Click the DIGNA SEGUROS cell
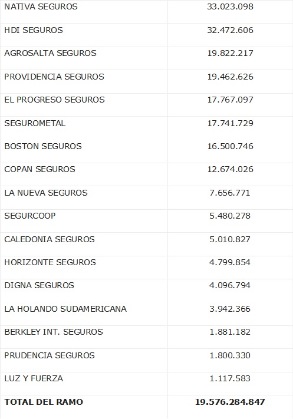Viewport: 293px width, 419px height. (39, 285)
